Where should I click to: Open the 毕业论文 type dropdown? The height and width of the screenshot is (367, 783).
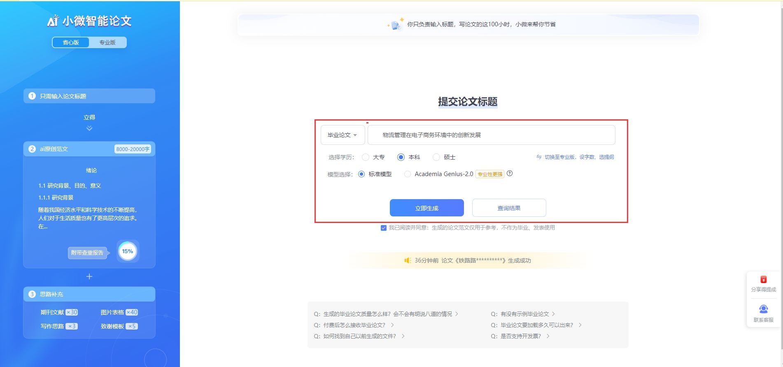tap(343, 135)
